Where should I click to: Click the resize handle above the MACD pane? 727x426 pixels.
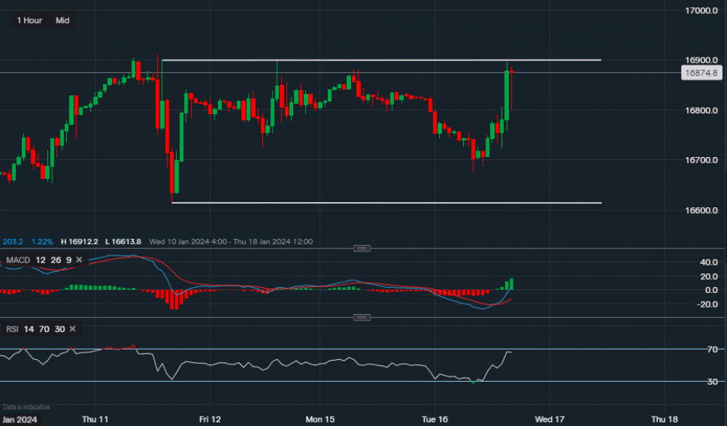(x=361, y=248)
